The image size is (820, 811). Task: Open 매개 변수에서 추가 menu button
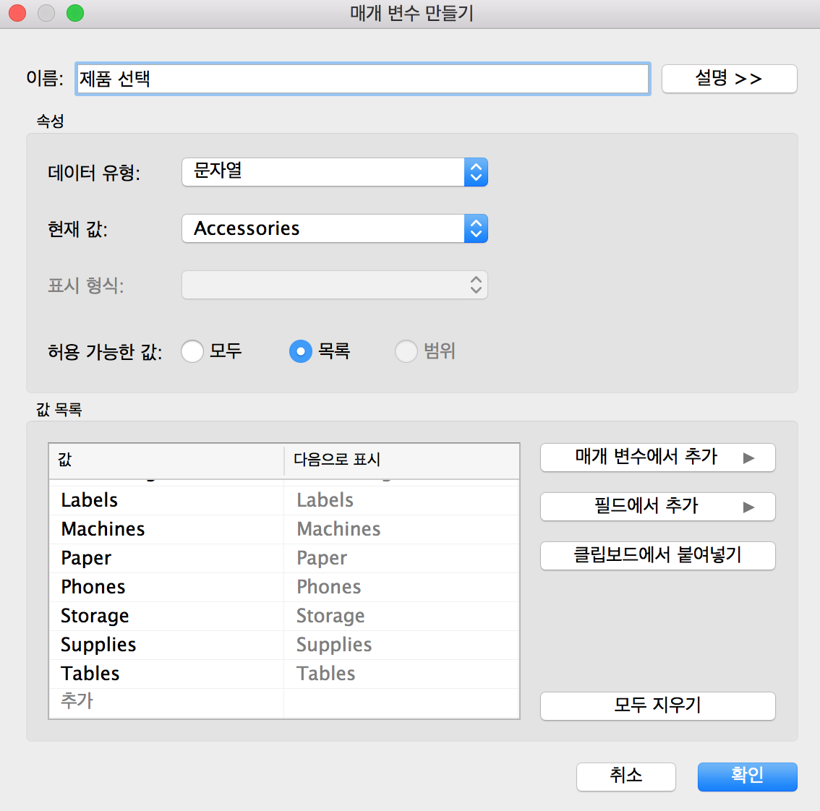(x=657, y=458)
